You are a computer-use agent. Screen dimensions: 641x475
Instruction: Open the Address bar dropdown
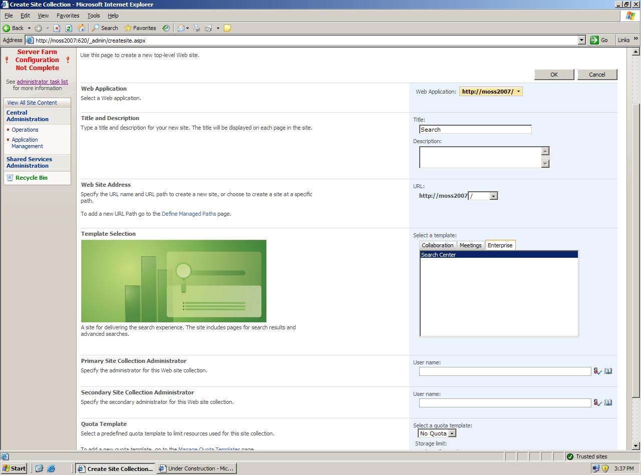[x=581, y=40]
